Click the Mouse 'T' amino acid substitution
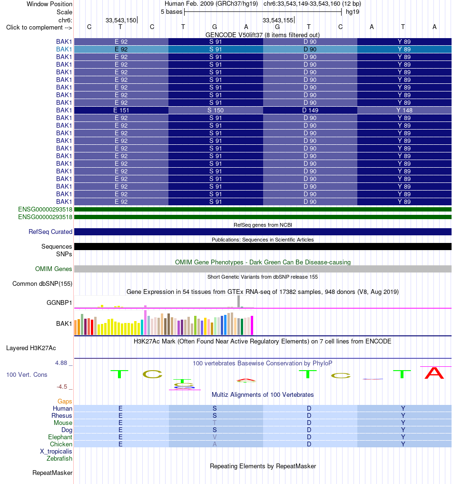452x484 pixels. tap(215, 423)
